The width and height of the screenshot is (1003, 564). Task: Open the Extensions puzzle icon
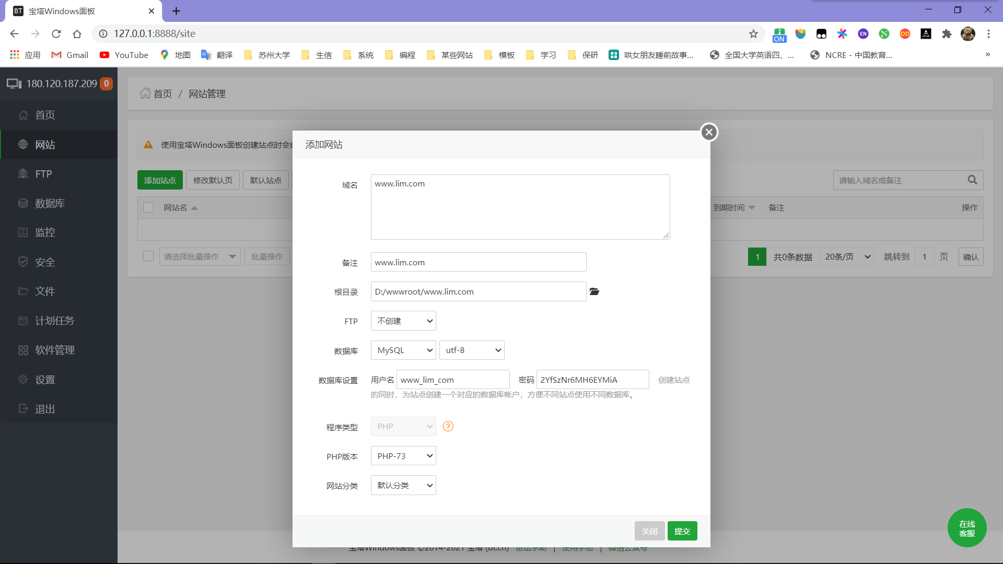(947, 34)
